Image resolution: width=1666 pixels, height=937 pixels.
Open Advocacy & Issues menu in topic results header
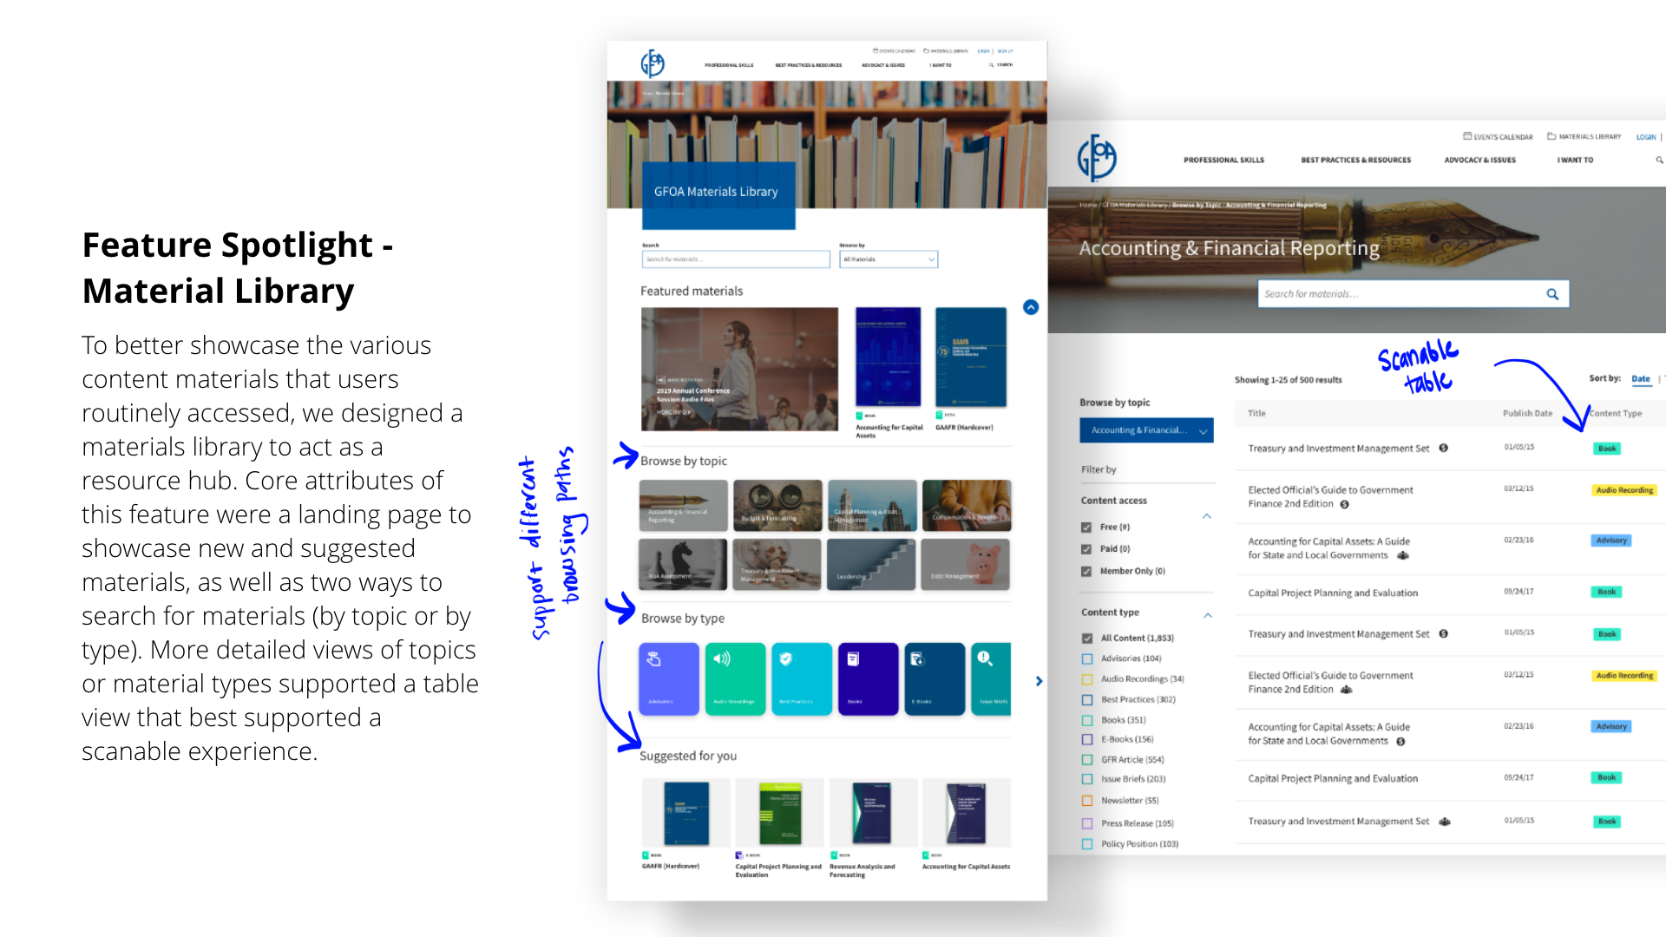click(1479, 161)
